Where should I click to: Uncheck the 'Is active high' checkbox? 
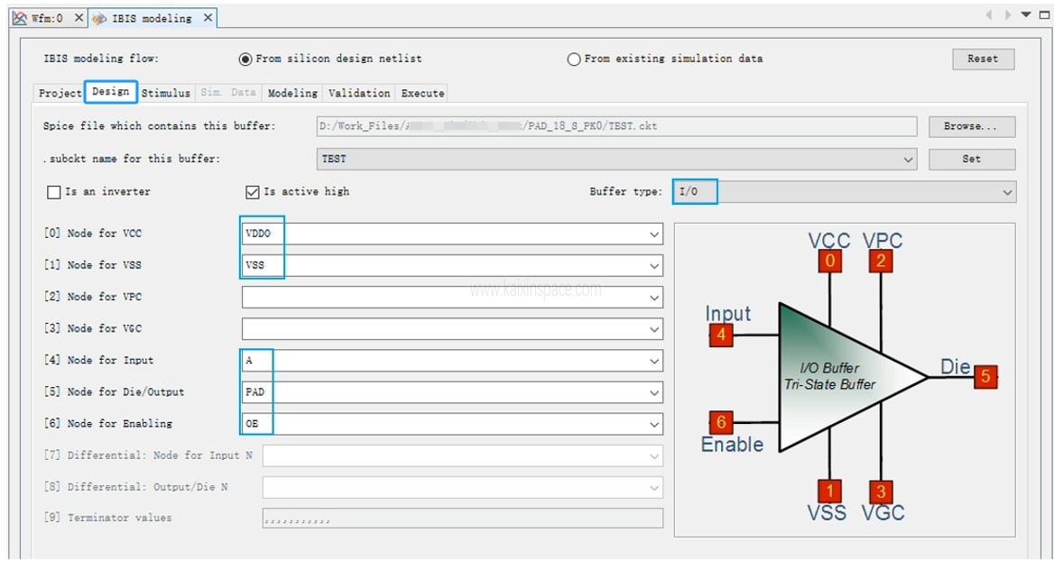coord(253,192)
